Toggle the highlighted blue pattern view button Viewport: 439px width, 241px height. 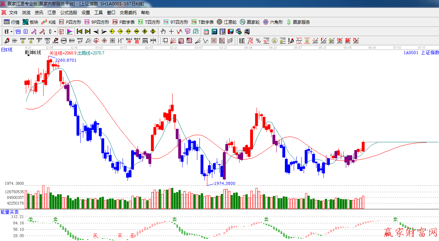pos(18,31)
